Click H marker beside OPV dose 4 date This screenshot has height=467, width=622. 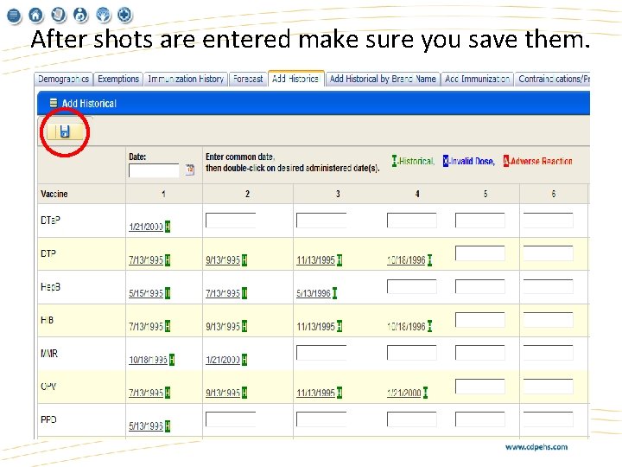pos(425,393)
